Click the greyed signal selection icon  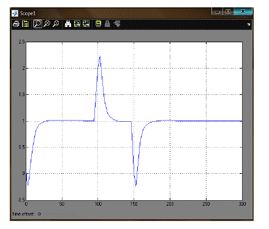117,24
